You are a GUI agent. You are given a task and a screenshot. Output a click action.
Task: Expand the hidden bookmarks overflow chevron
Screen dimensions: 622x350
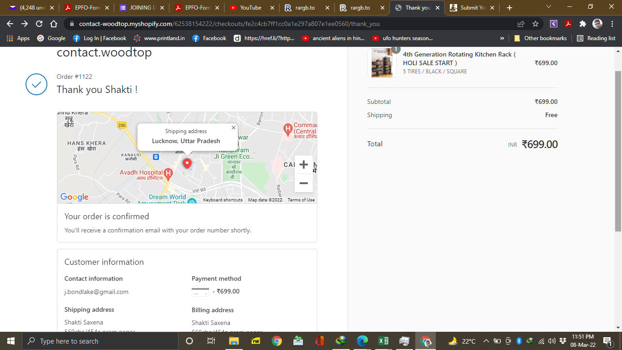tap(502, 38)
